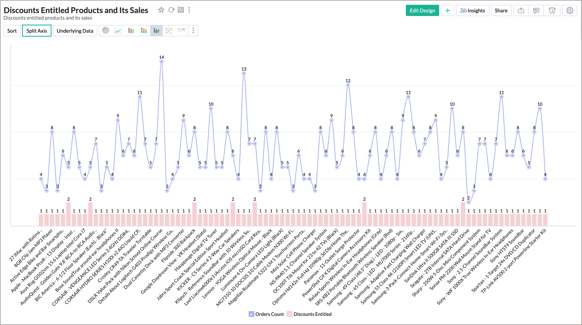
Task: Mark report as favorite with star icon
Action: [x=161, y=10]
